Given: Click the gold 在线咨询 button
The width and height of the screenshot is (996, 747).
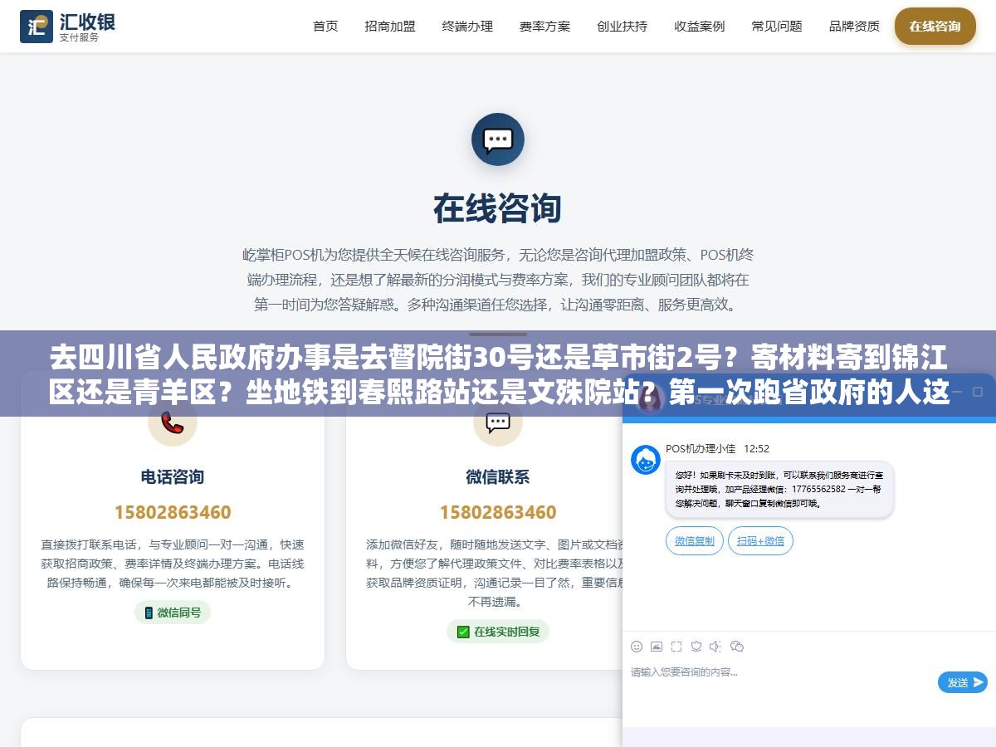Looking at the screenshot, I should (935, 27).
